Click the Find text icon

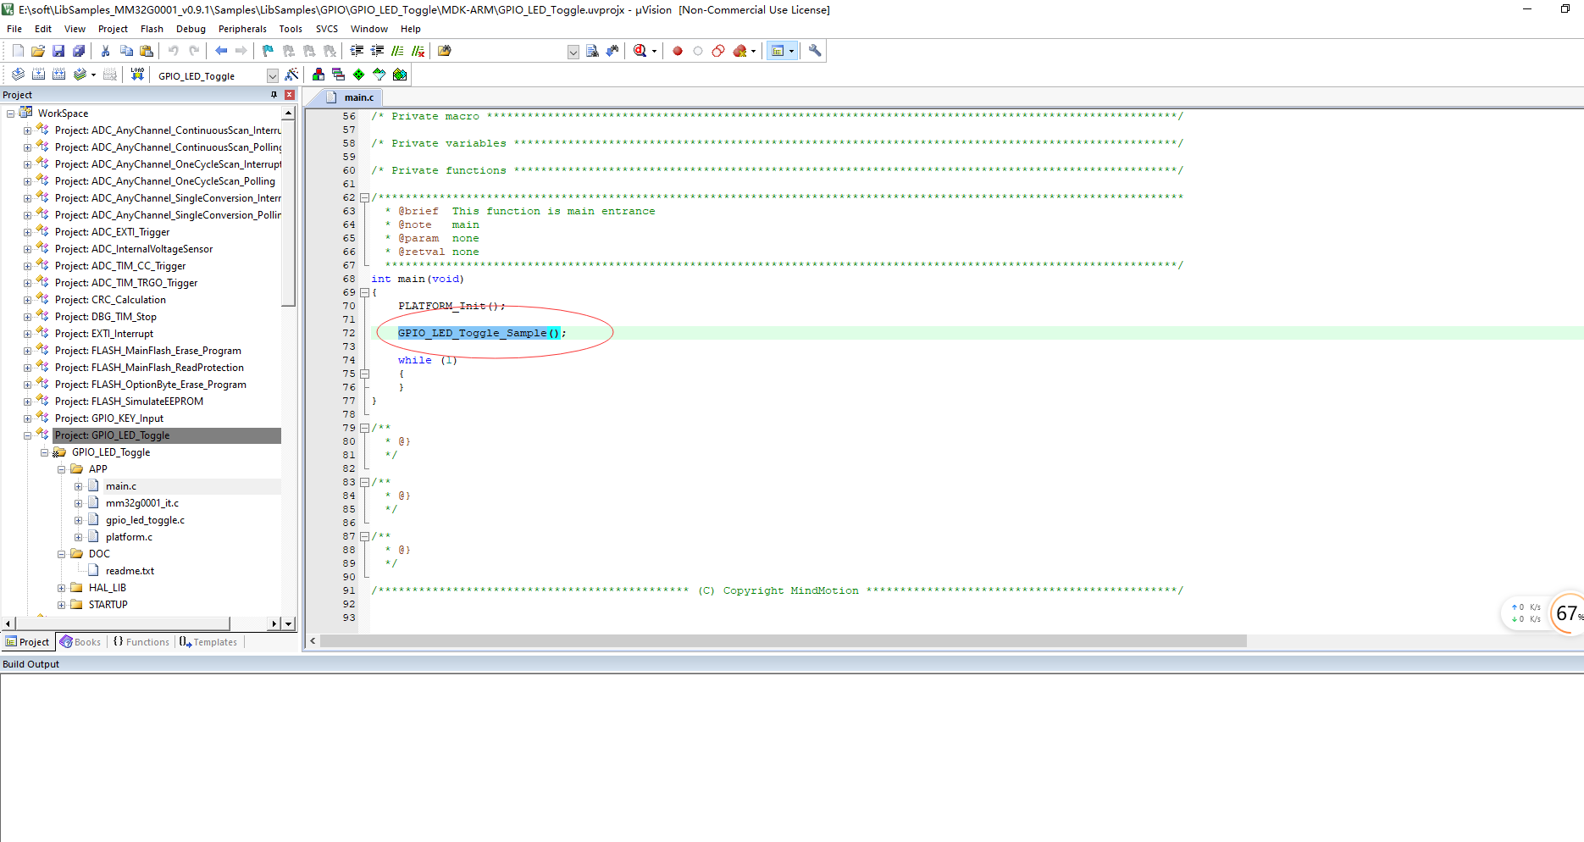(592, 51)
